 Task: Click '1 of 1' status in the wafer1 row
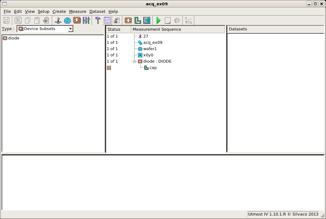tap(112, 49)
